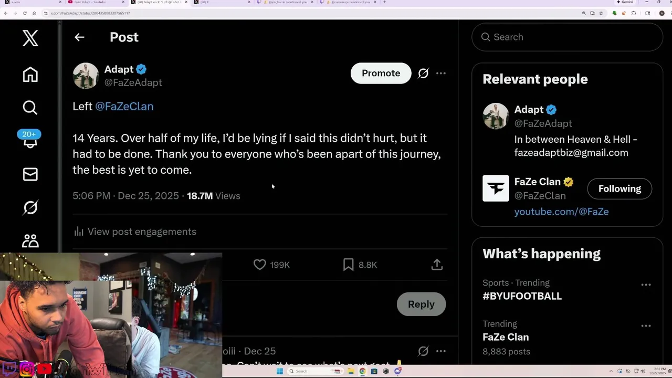Click Following button for FaZe Clan
The image size is (672, 378).
click(619, 188)
